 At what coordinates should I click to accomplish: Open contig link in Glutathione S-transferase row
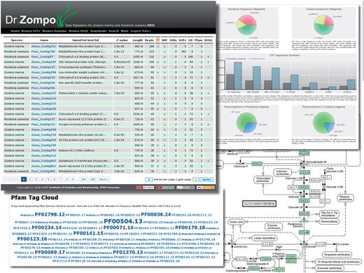[x=43, y=161]
